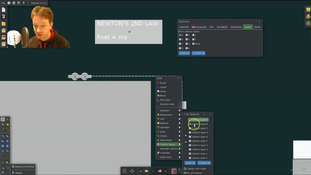Expand the Velocities submenu

coord(169,127)
